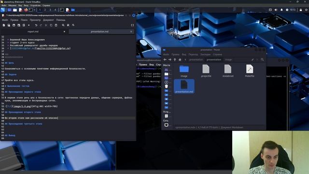The height and width of the screenshot is (174, 309).
Task: Open Mousepad Файл menu
Action: coord(5,20)
